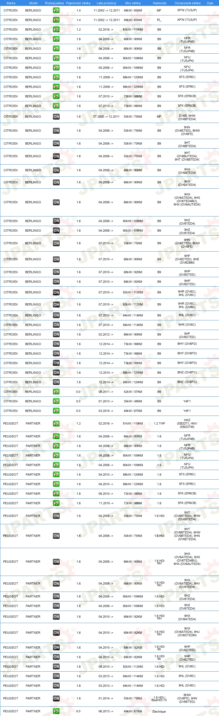The height and width of the screenshot is (716, 219).
Task: Click diesel icon in Citroen 9HX, 9HS (DV6TED4BU) row
Action: 56,202
